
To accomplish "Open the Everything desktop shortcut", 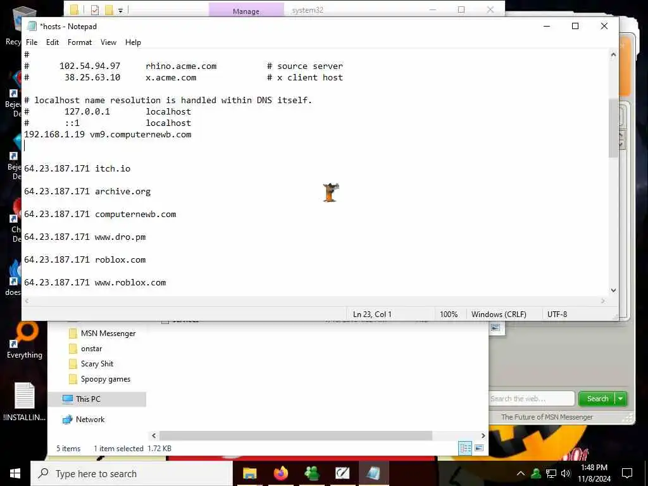I will click(x=25, y=340).
